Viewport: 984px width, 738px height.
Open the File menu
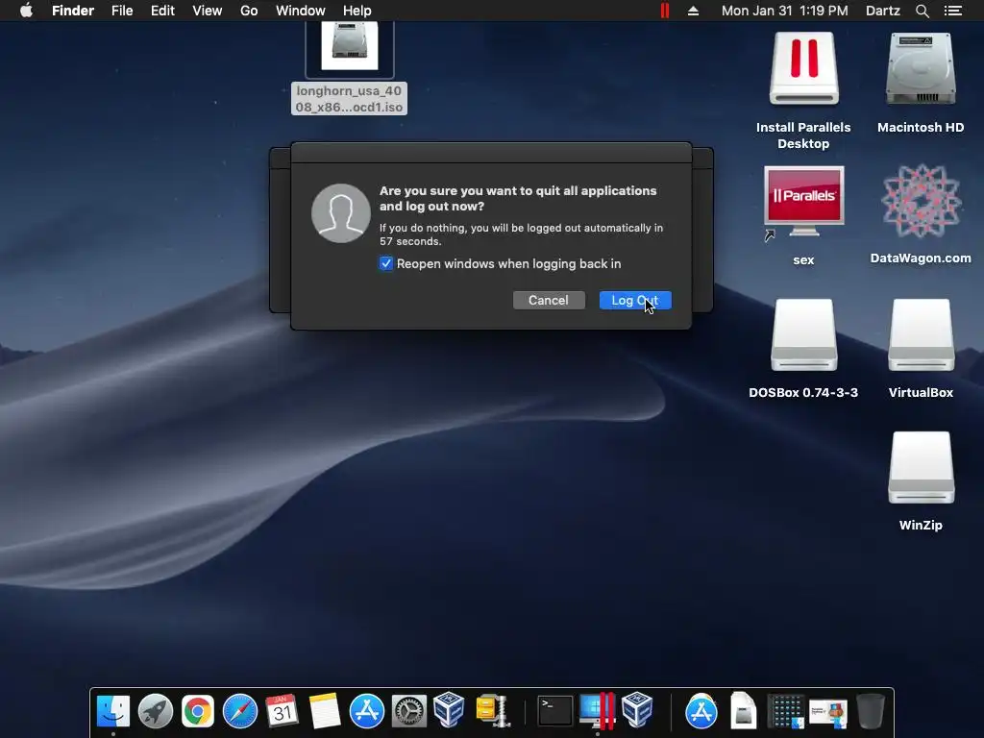coord(122,11)
